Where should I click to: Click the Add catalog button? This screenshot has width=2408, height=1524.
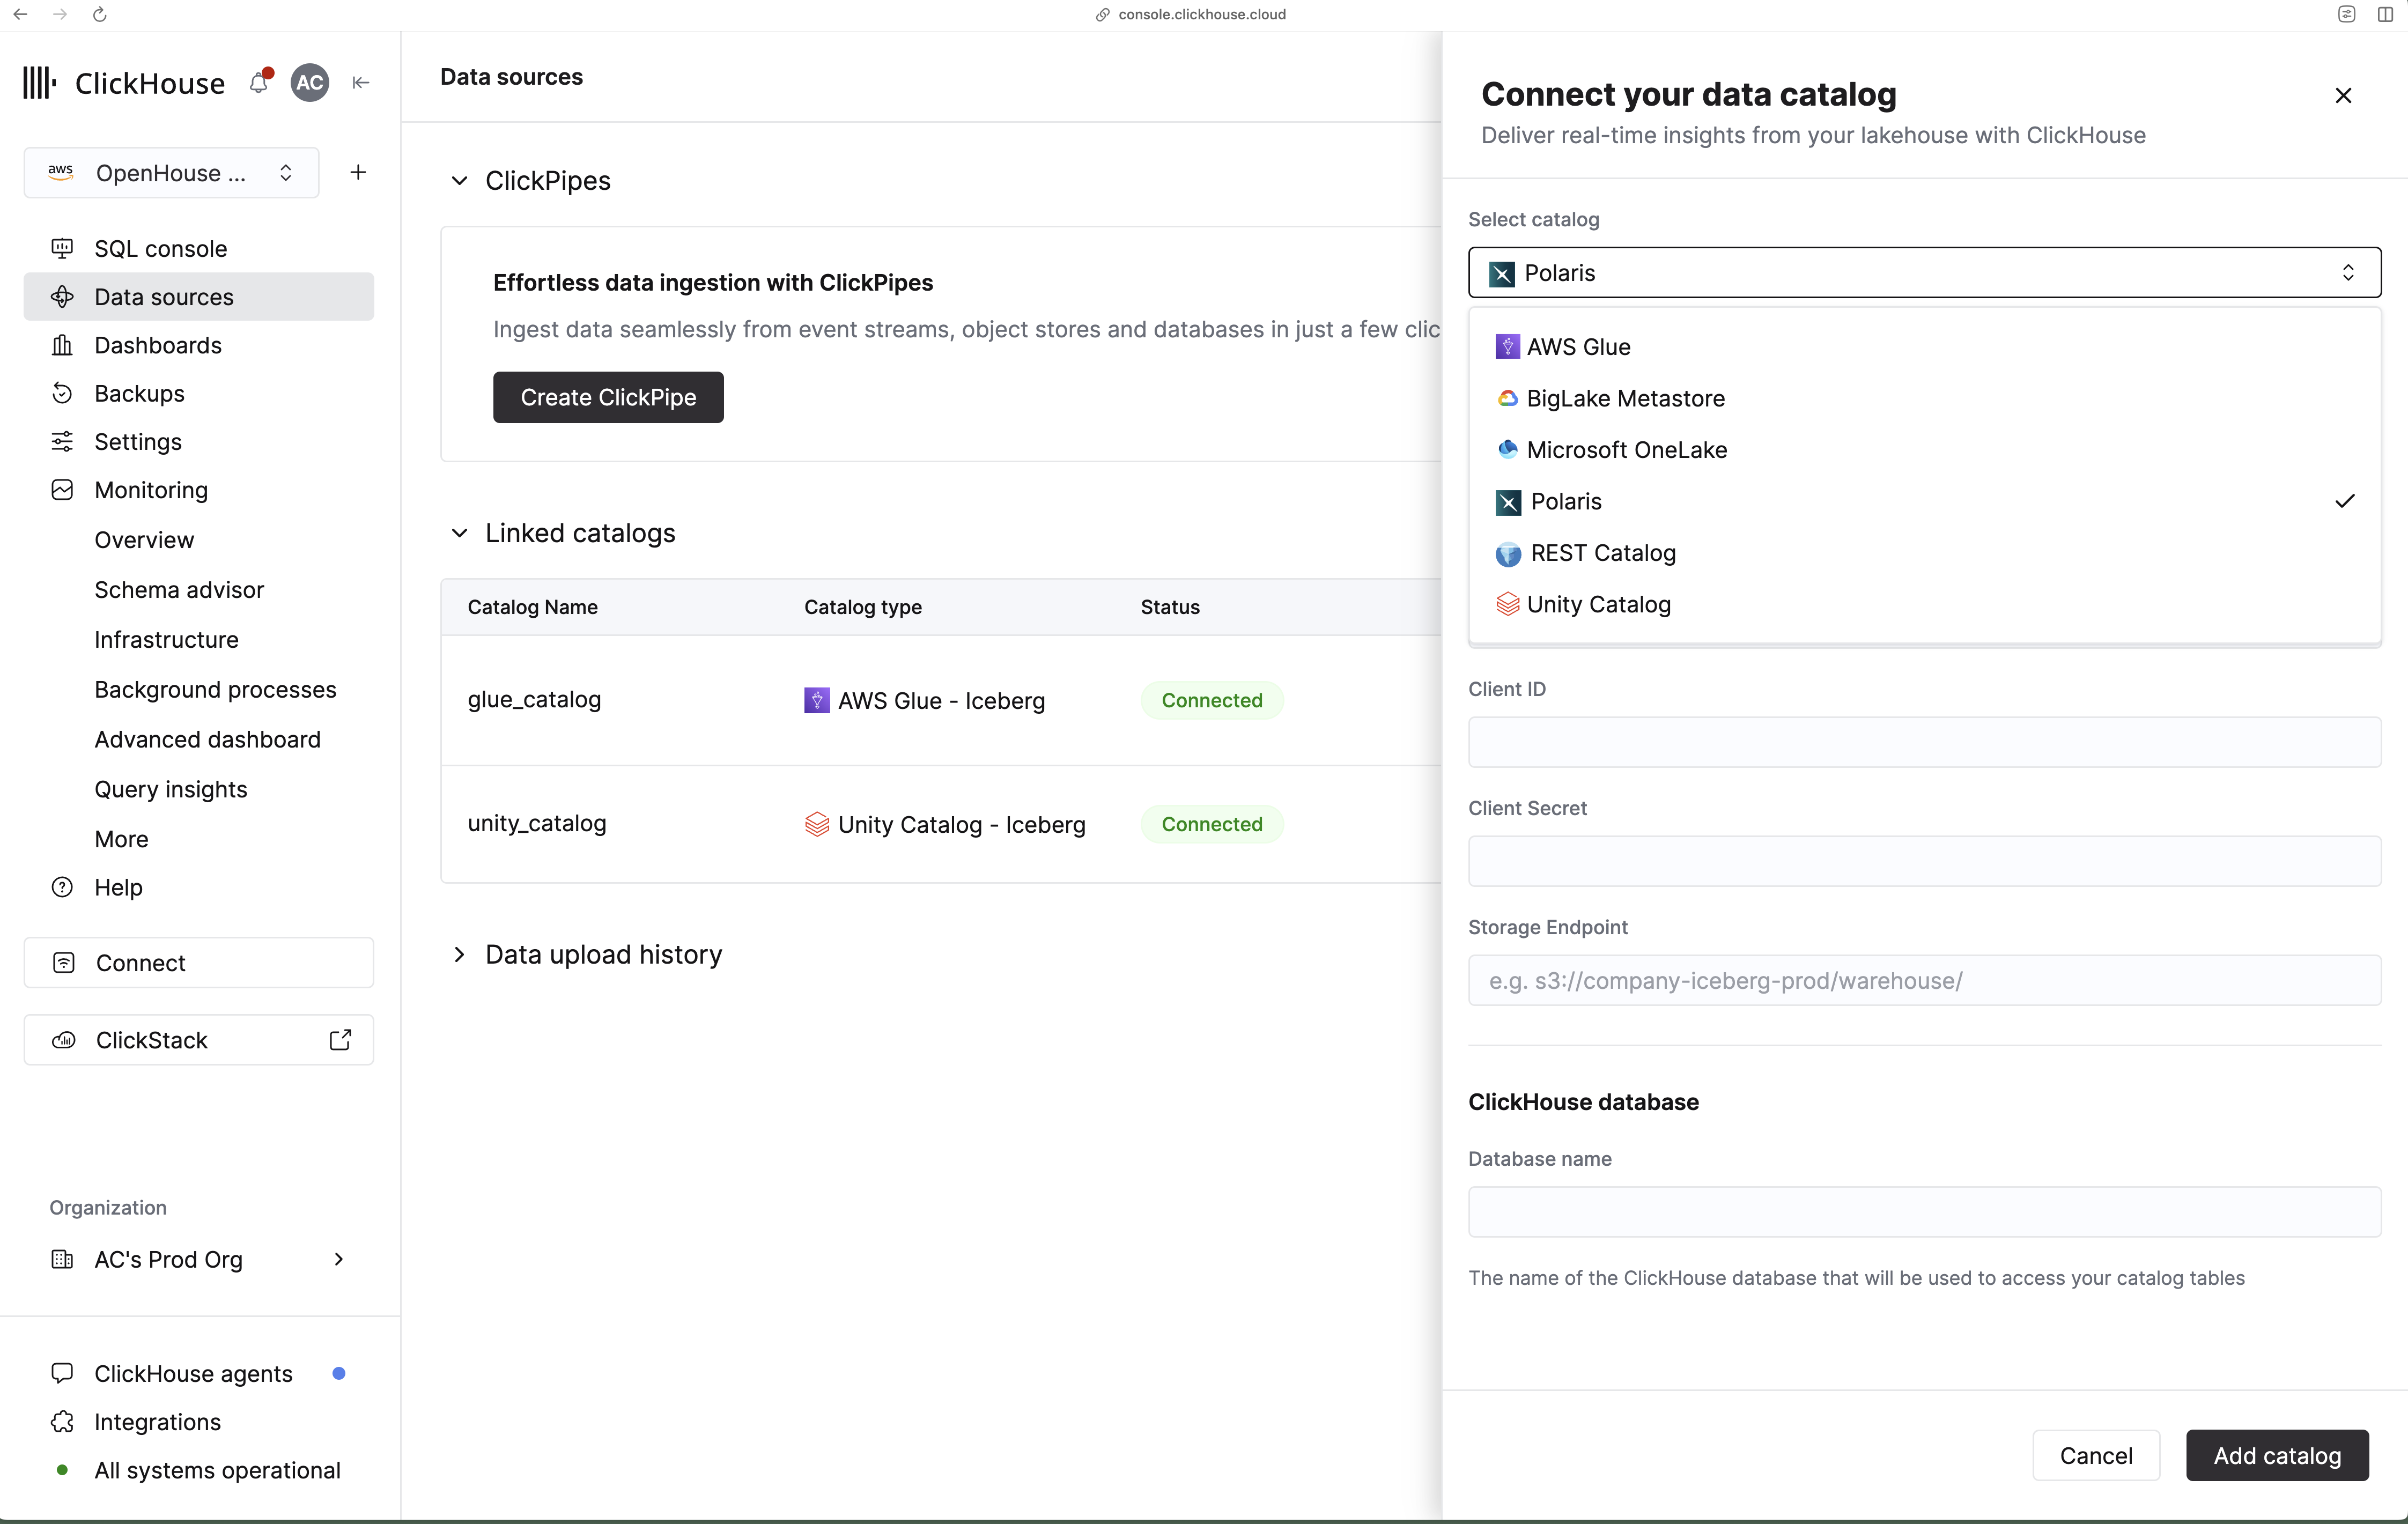point(2277,1455)
